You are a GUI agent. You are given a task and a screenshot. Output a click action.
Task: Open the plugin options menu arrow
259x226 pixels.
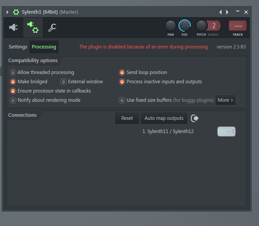[7, 12]
